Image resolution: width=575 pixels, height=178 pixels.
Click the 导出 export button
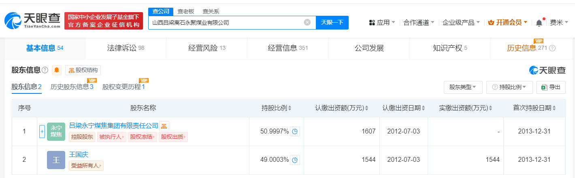[x=551, y=87]
